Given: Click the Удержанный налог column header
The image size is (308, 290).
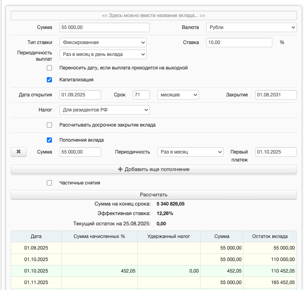Looking at the screenshot, I should click(169, 236).
